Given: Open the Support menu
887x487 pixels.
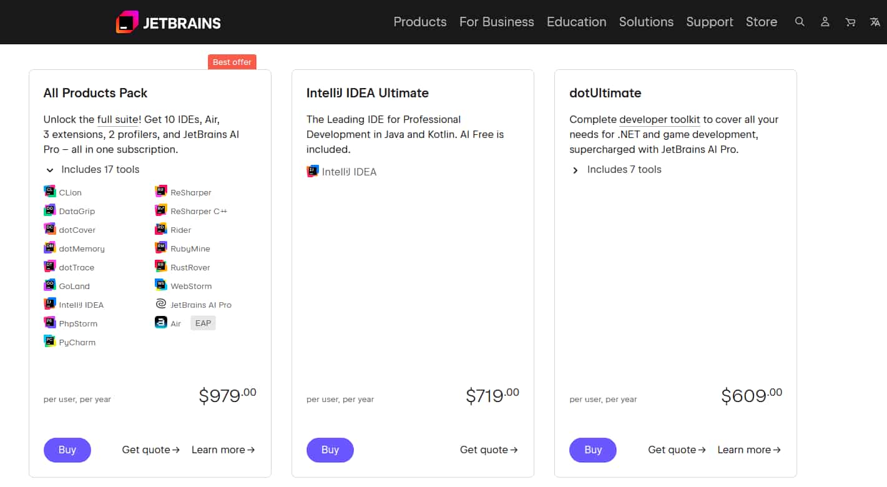Looking at the screenshot, I should tap(710, 22).
